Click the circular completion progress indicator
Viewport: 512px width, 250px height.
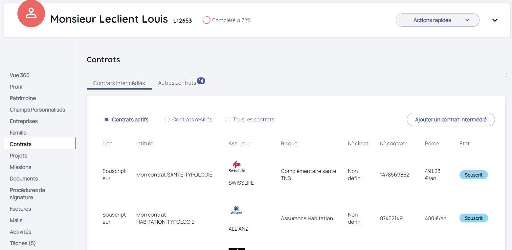coord(206,20)
